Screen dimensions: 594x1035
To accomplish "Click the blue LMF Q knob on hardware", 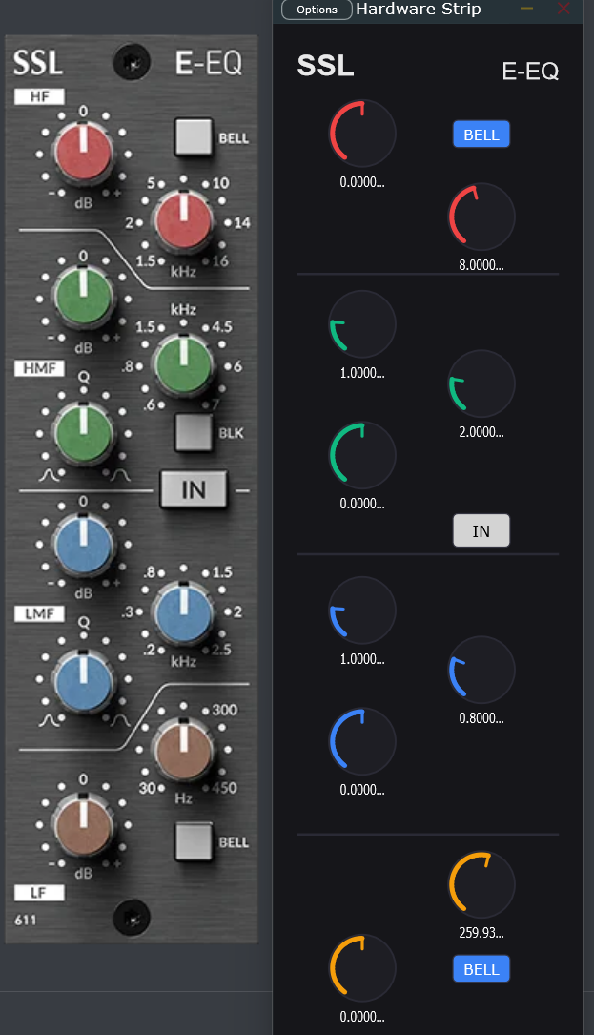I will [x=83, y=680].
